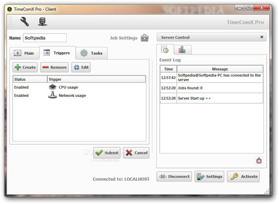Open the wrench settings tool in toolbar
The height and width of the screenshot is (204, 279).
[24, 22]
